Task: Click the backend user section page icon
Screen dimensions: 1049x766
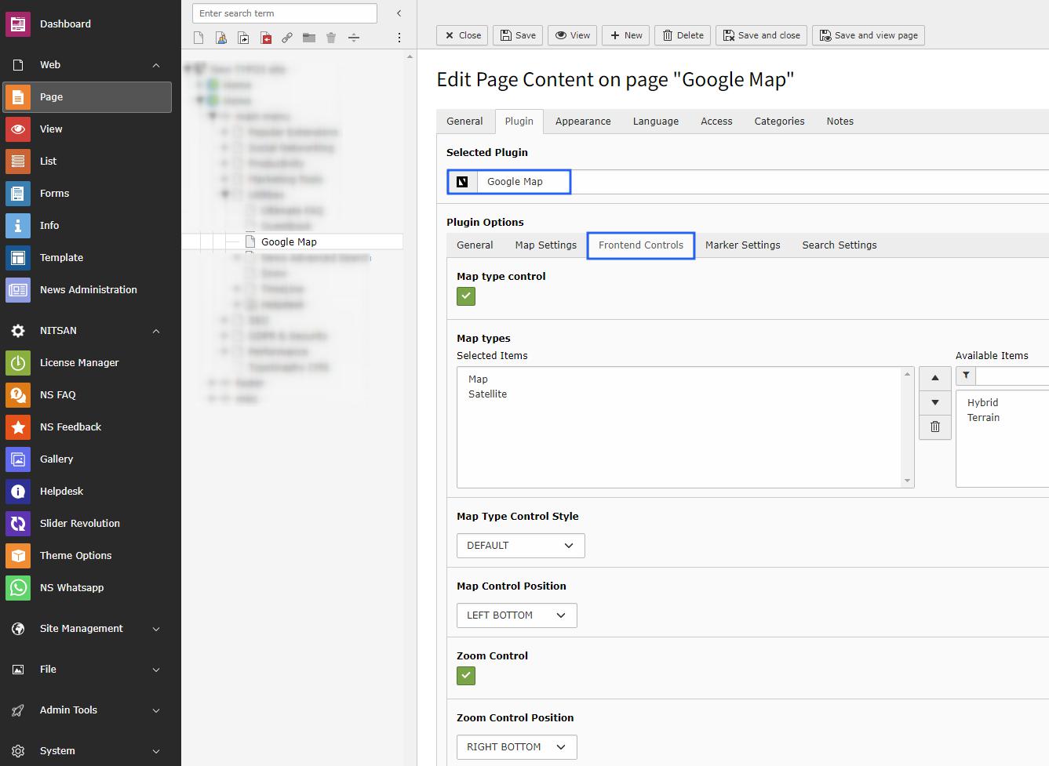Action: [221, 38]
